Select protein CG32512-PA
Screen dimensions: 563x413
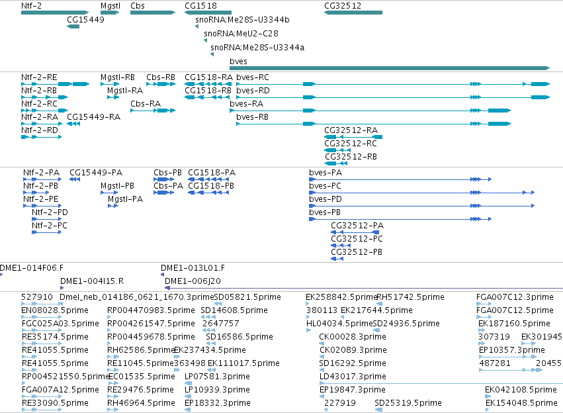(357, 226)
